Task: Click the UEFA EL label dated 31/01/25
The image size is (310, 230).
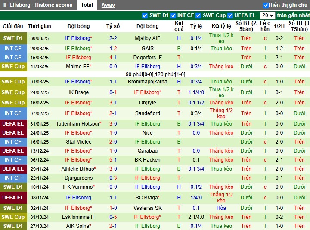Action: [13, 124]
